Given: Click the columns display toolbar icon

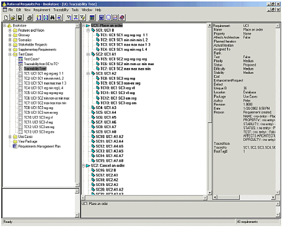Looking at the screenshot, I should tap(92, 17).
